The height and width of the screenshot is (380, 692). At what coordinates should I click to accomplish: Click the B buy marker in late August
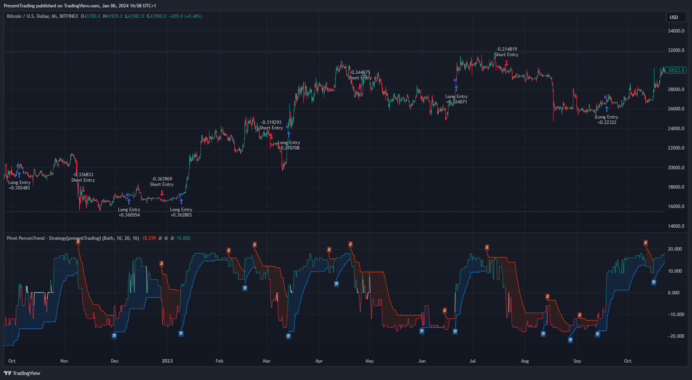[x=570, y=340]
